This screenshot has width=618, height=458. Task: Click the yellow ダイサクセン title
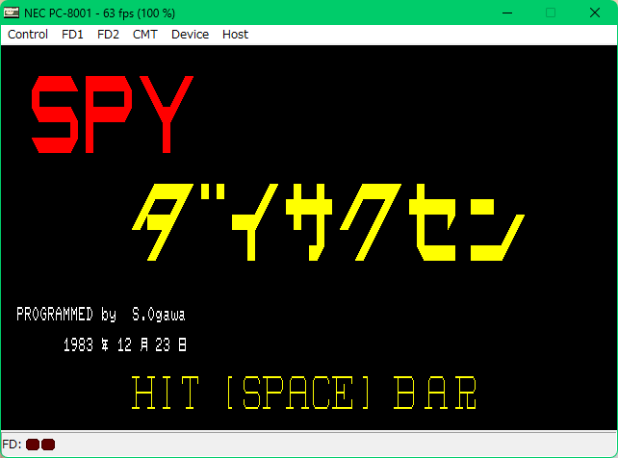click(328, 222)
